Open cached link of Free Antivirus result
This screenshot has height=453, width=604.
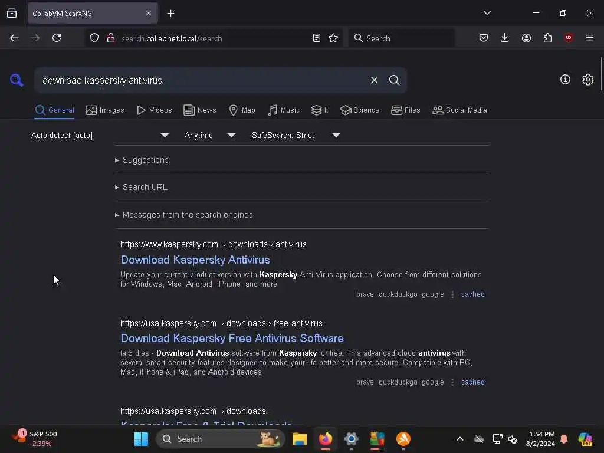pos(472,382)
